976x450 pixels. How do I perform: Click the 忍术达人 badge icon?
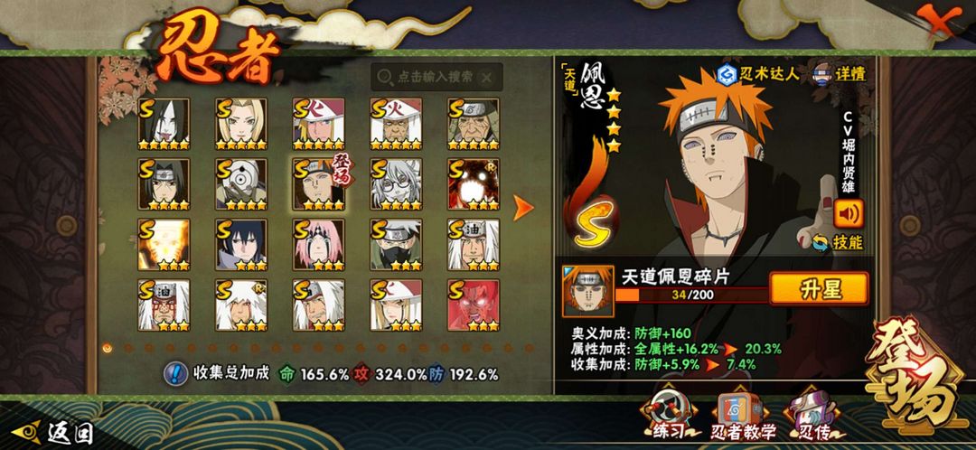point(727,75)
